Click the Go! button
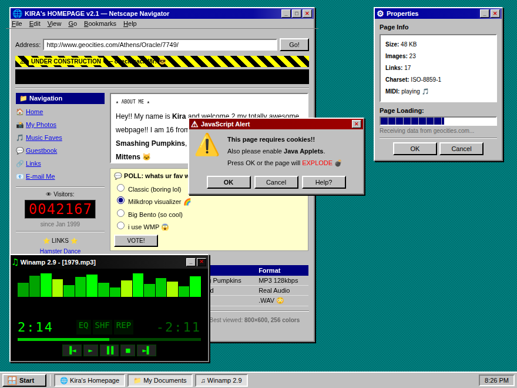The height and width of the screenshot is (388, 517). 294,45
